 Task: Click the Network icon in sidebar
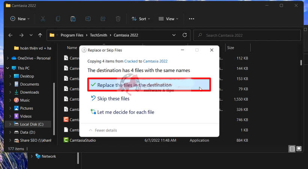click(x=38, y=156)
